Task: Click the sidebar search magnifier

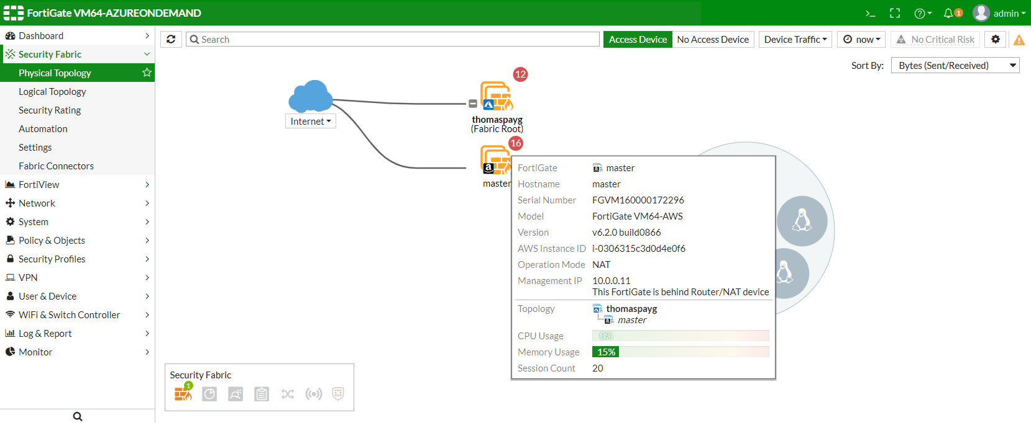Action: pyautogui.click(x=78, y=416)
